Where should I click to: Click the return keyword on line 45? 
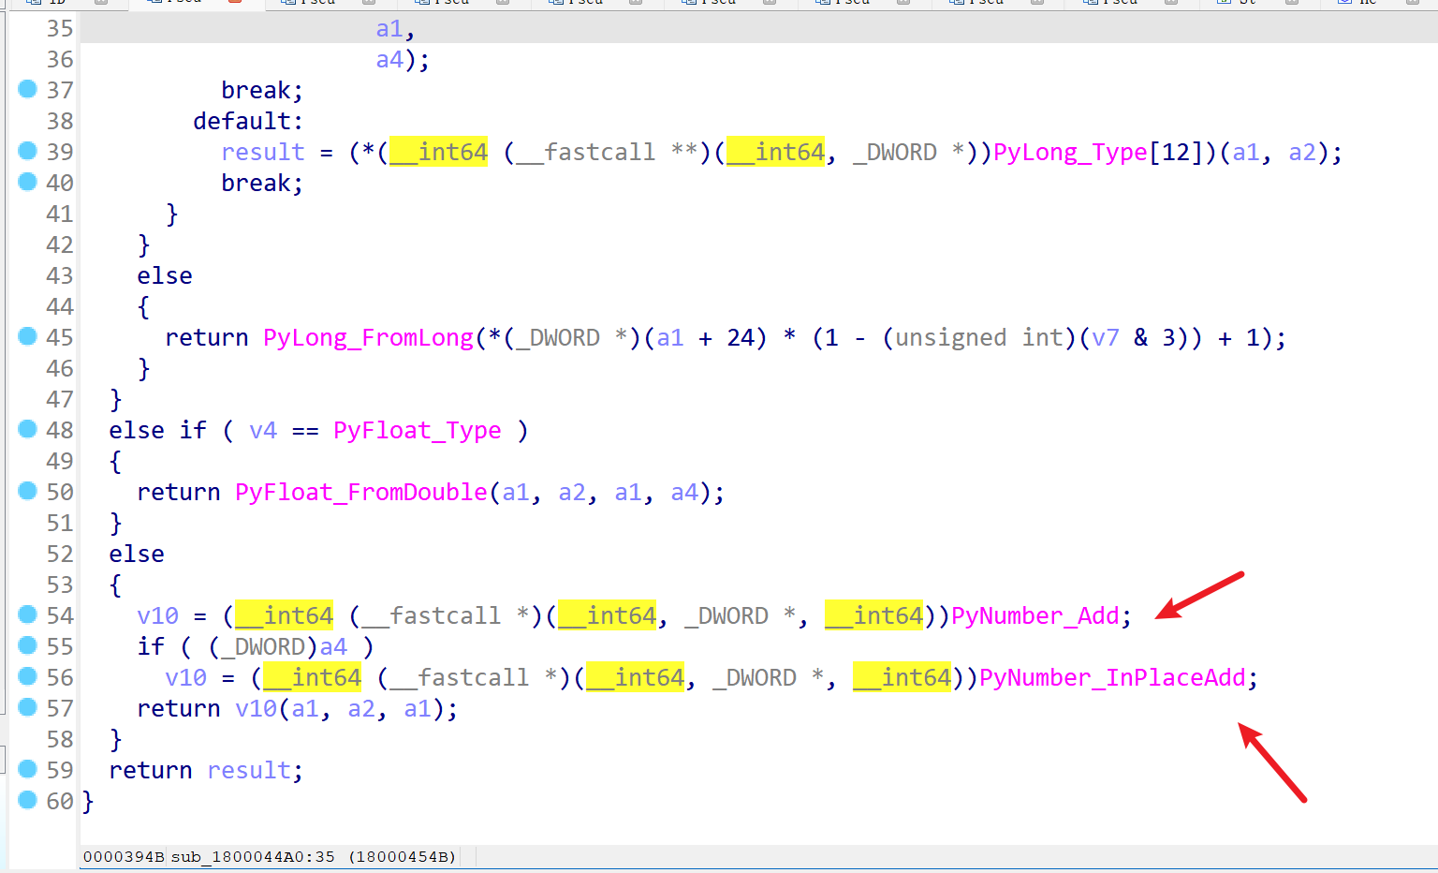[x=207, y=337]
